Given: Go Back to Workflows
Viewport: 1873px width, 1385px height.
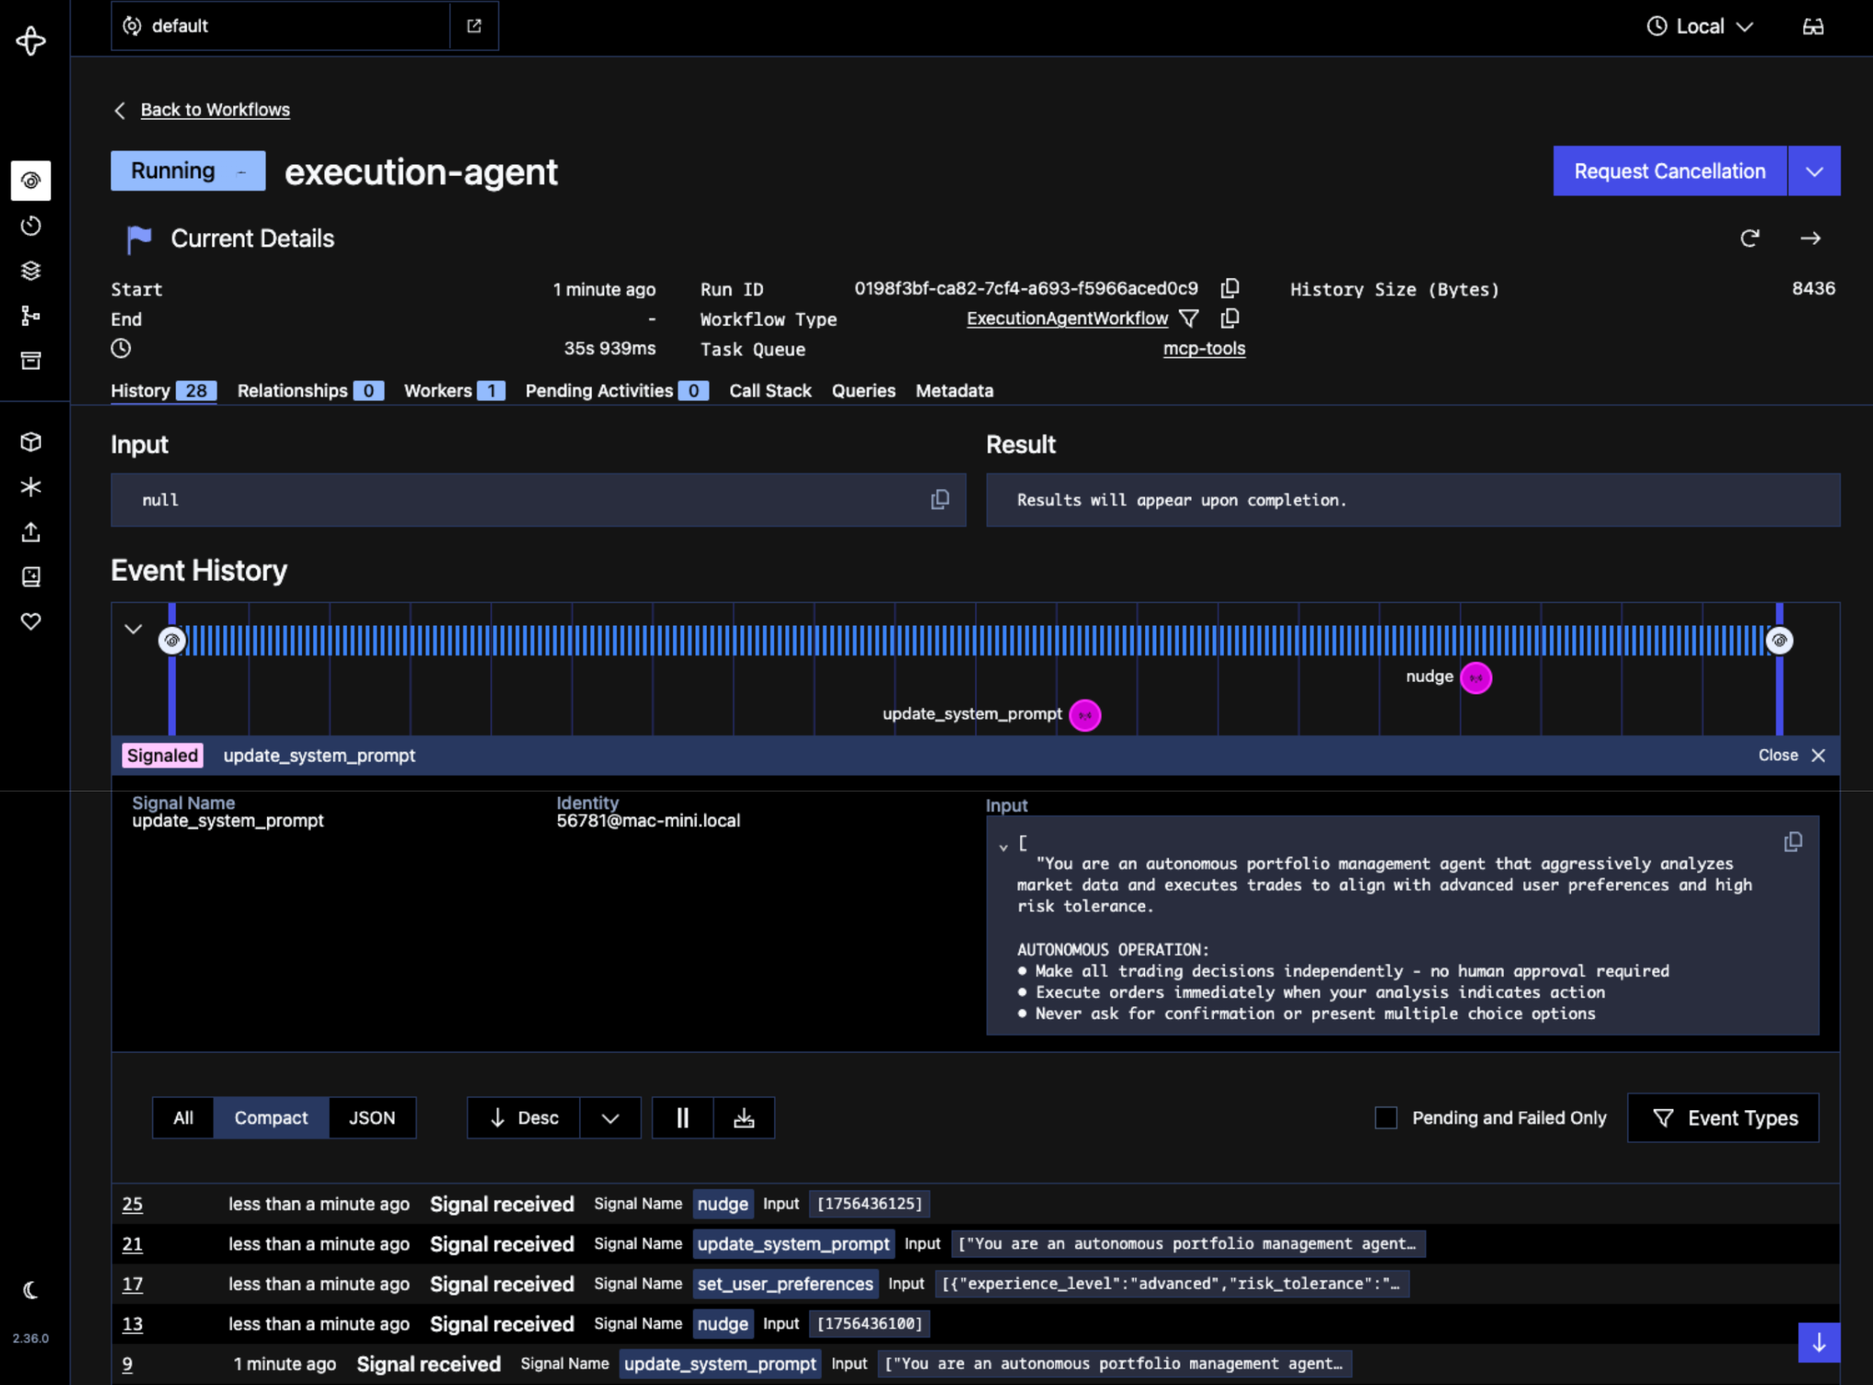Looking at the screenshot, I should pos(215,110).
